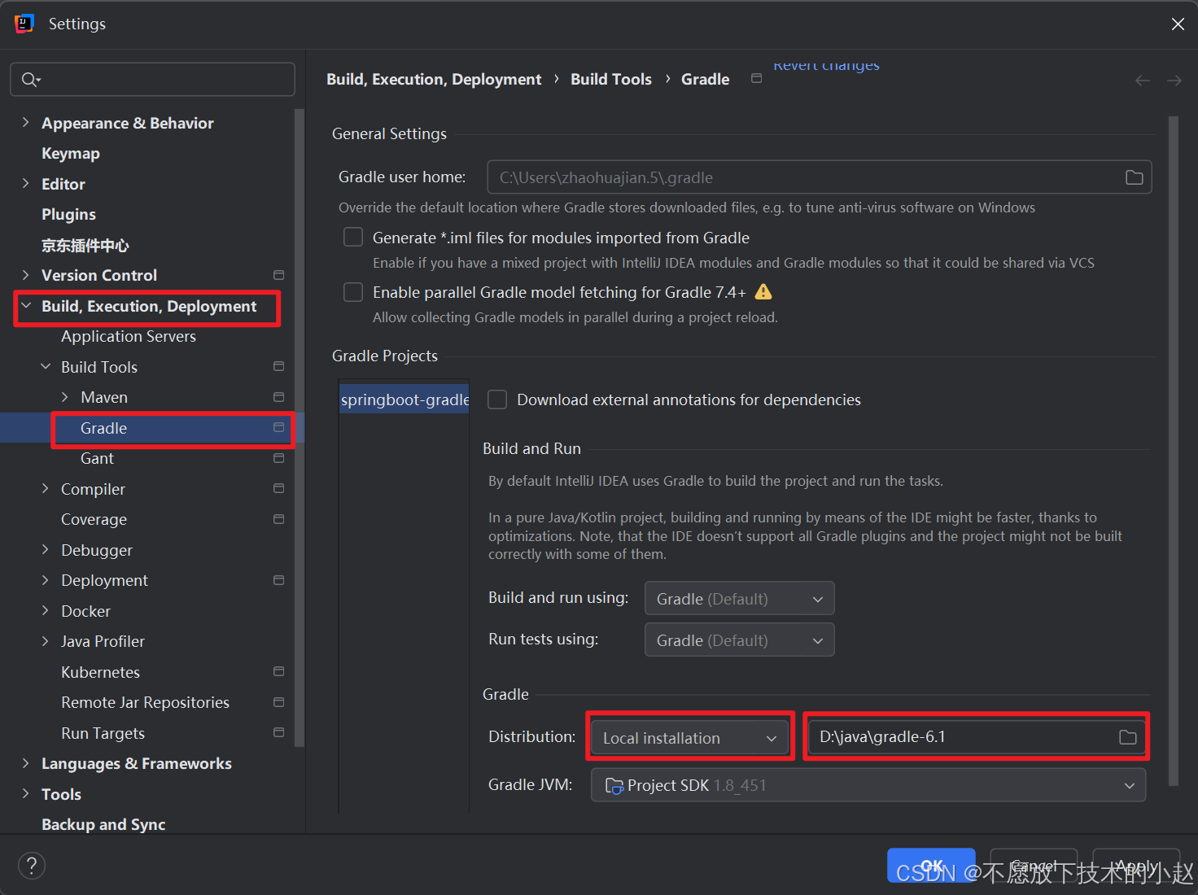The width and height of the screenshot is (1198, 895).
Task: Expand the Editor section
Action: pyautogui.click(x=25, y=183)
